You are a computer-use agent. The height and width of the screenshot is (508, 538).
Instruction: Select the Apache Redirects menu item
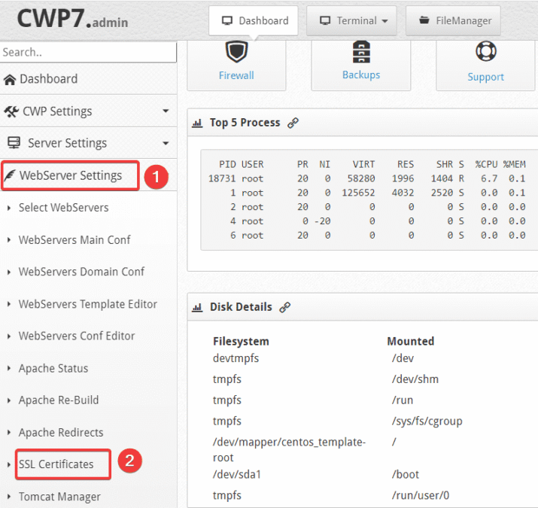click(60, 433)
